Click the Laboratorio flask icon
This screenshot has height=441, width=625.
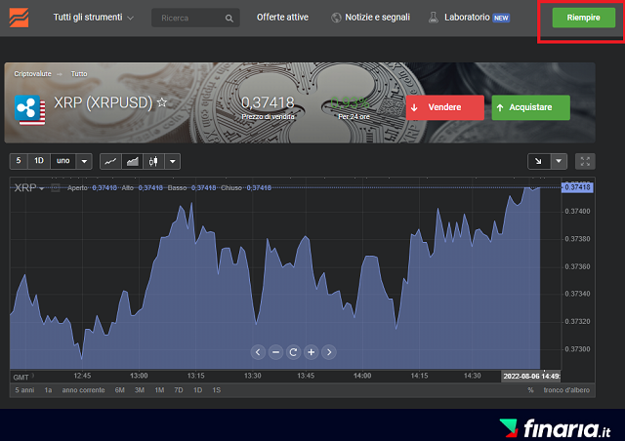pos(434,18)
